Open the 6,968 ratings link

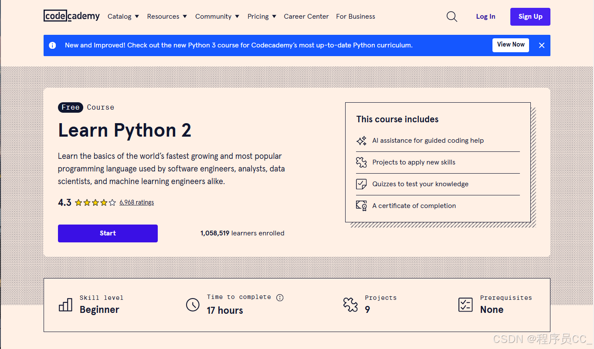tap(137, 202)
